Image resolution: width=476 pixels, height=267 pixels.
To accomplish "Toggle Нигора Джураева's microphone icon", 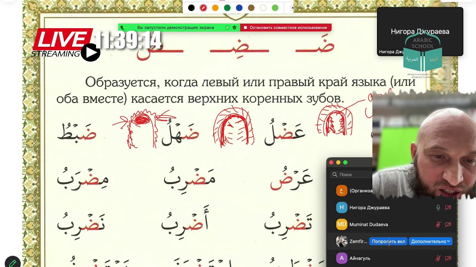I will pos(438,208).
